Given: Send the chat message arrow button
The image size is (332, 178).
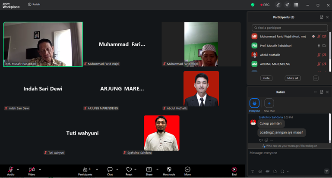Looking at the screenshot, I should tap(327, 171).
